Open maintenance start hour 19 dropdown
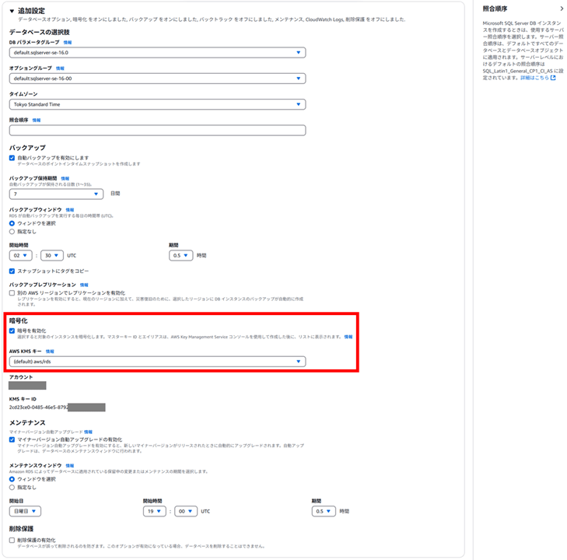This screenshot has height=560, width=567. pos(155,511)
